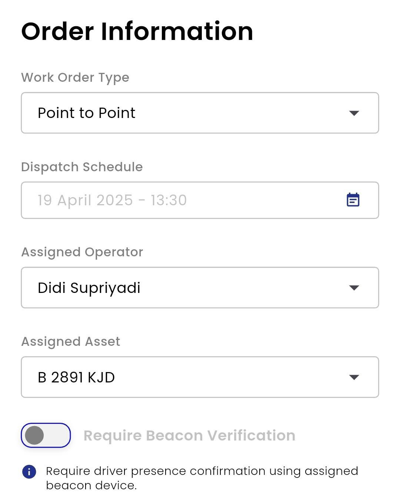Image resolution: width=400 pixels, height=503 pixels.
Task: Click the Order Information heading
Action: [137, 31]
